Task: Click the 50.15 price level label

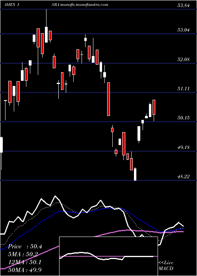Action: click(184, 117)
